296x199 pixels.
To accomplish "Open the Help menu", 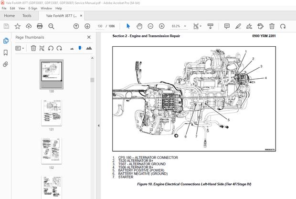I will click(59, 8).
